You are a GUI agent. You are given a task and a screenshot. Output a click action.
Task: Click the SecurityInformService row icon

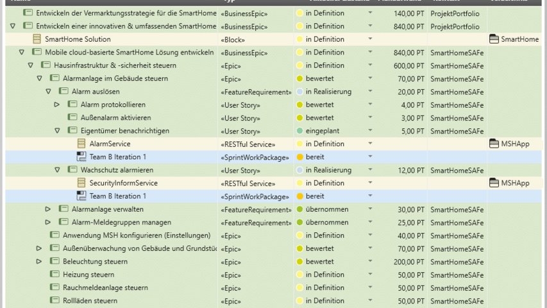tap(81, 184)
